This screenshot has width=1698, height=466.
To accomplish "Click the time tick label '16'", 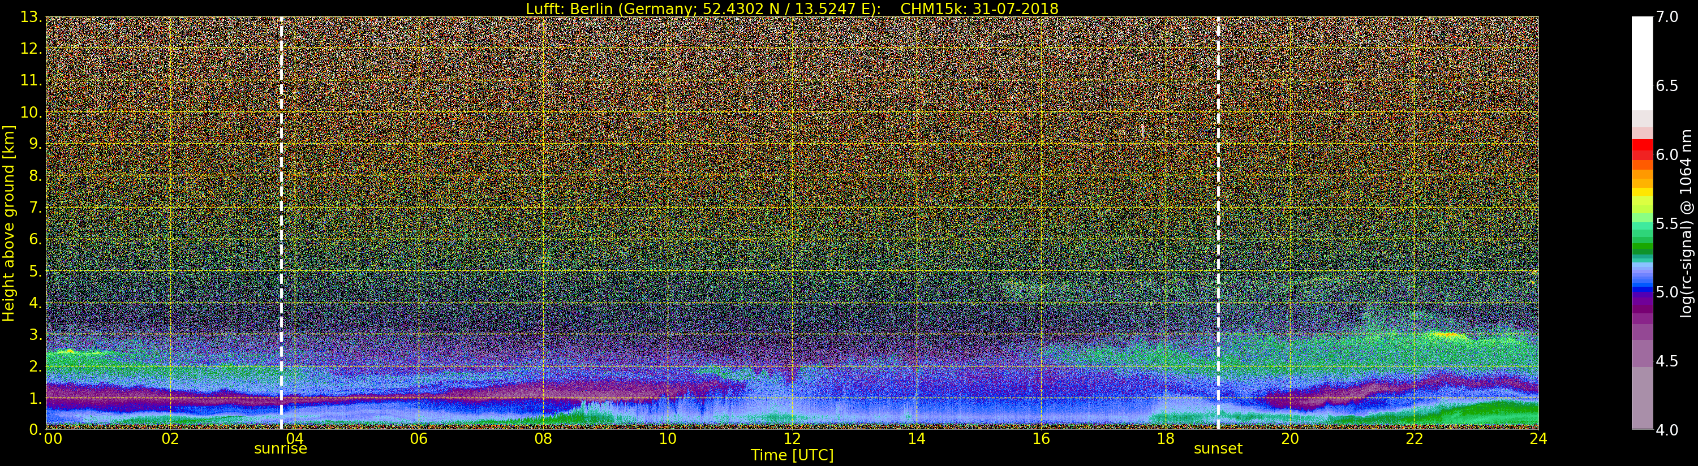I will point(1041,439).
